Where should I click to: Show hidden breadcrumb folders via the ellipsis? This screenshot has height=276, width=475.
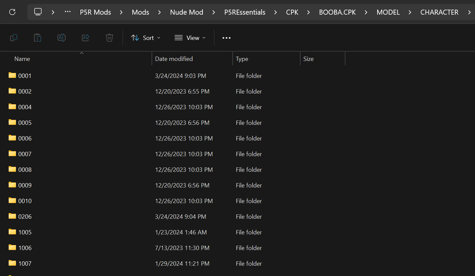68,12
